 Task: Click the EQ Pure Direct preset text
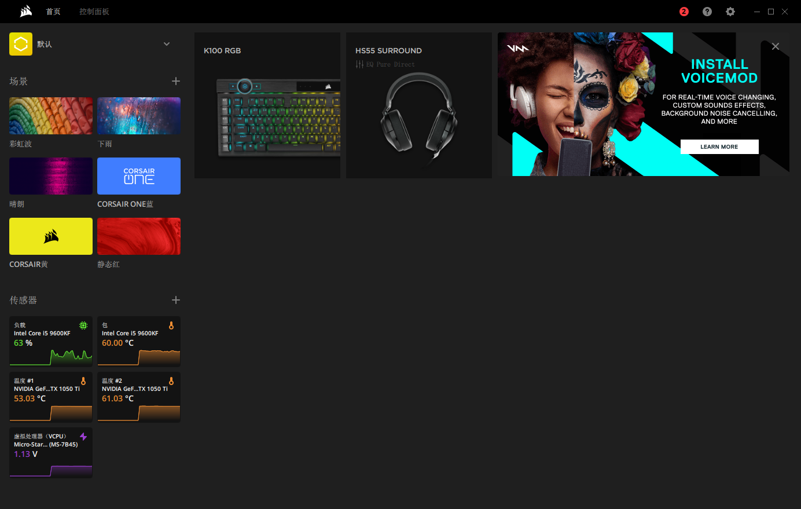[391, 64]
